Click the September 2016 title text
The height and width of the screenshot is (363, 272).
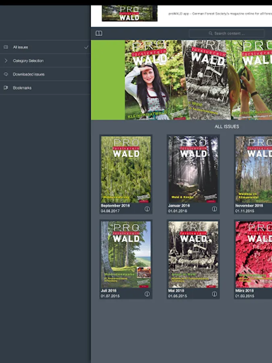(x=115, y=206)
